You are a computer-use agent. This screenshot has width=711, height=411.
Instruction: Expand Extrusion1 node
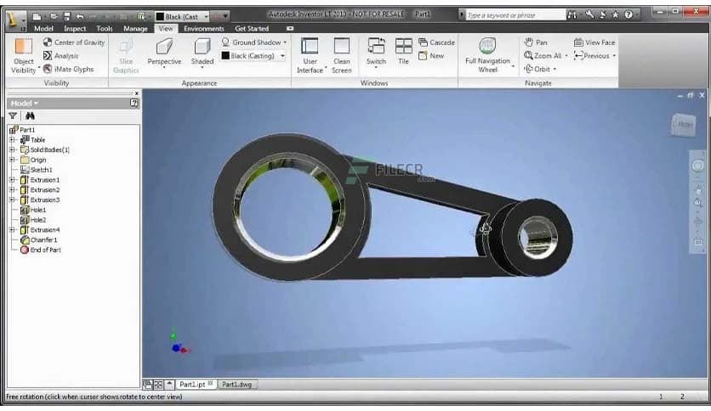click(x=12, y=180)
